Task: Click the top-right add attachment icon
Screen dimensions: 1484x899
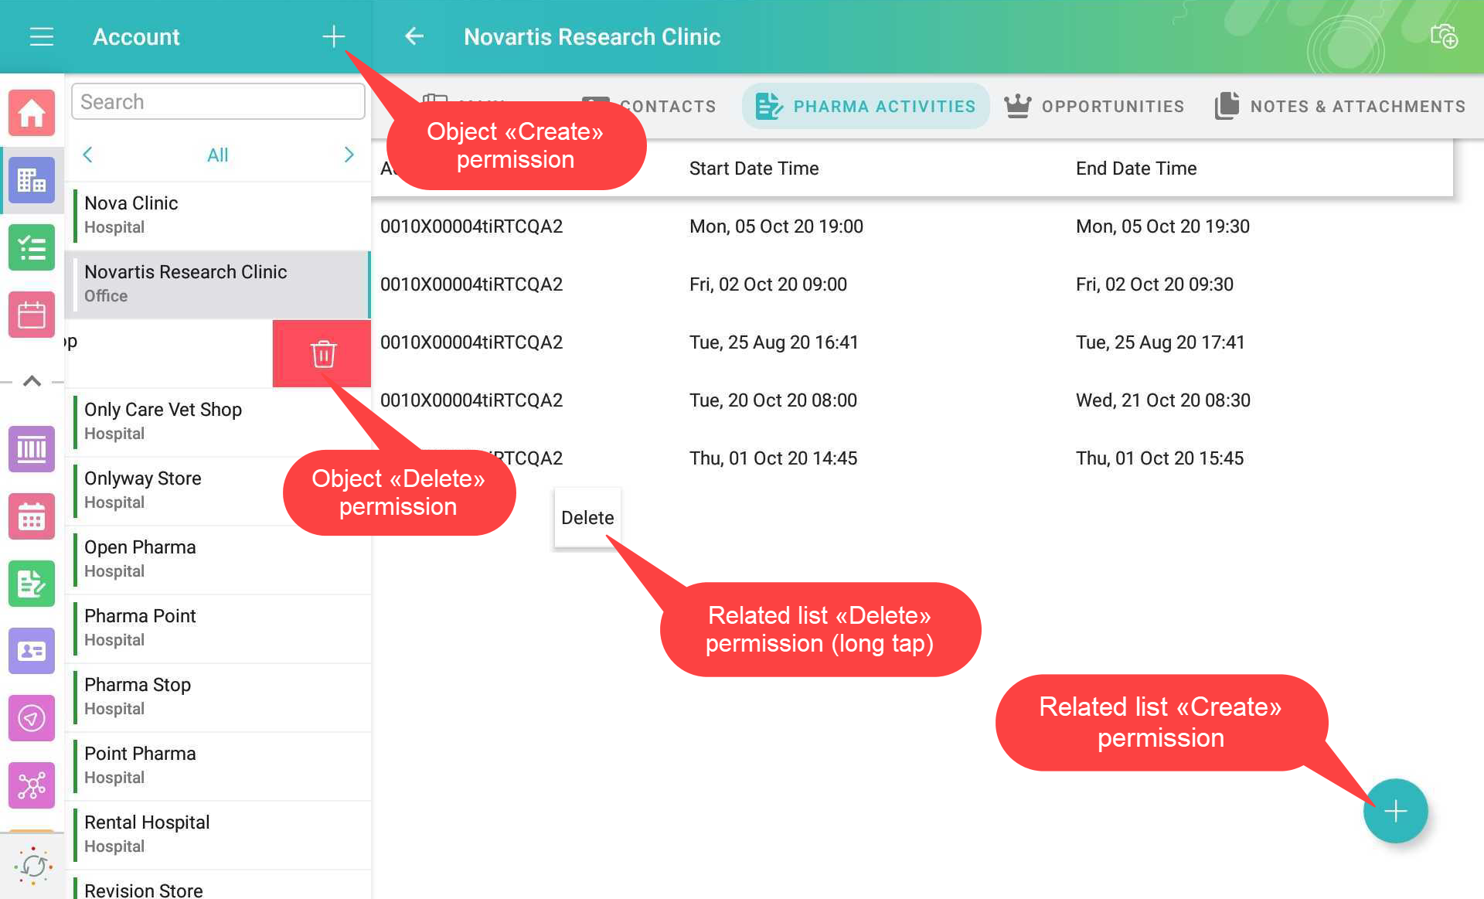Action: click(1443, 36)
